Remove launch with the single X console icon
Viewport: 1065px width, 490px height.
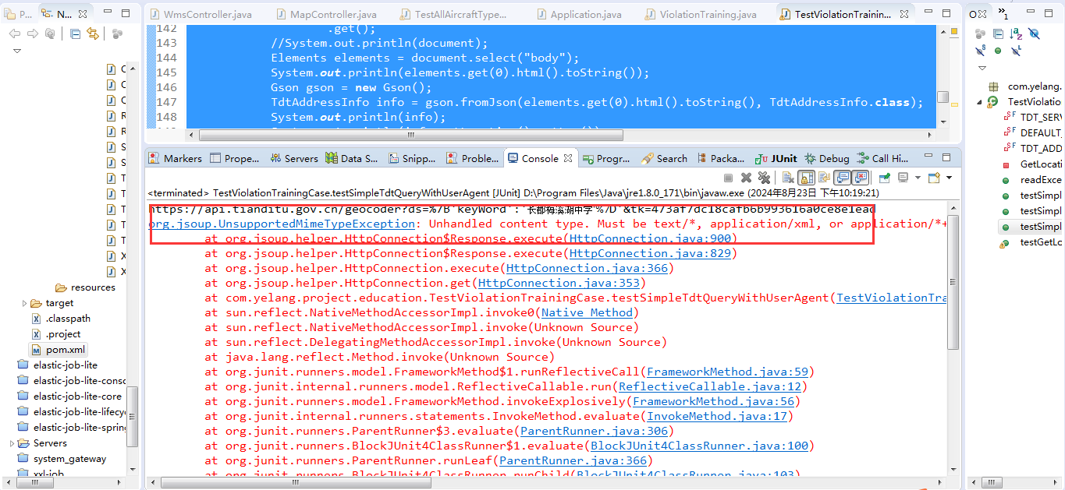coord(746,178)
